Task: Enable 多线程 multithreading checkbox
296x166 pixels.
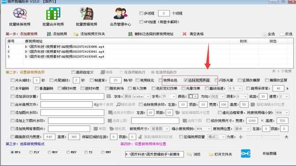Action: [141, 13]
